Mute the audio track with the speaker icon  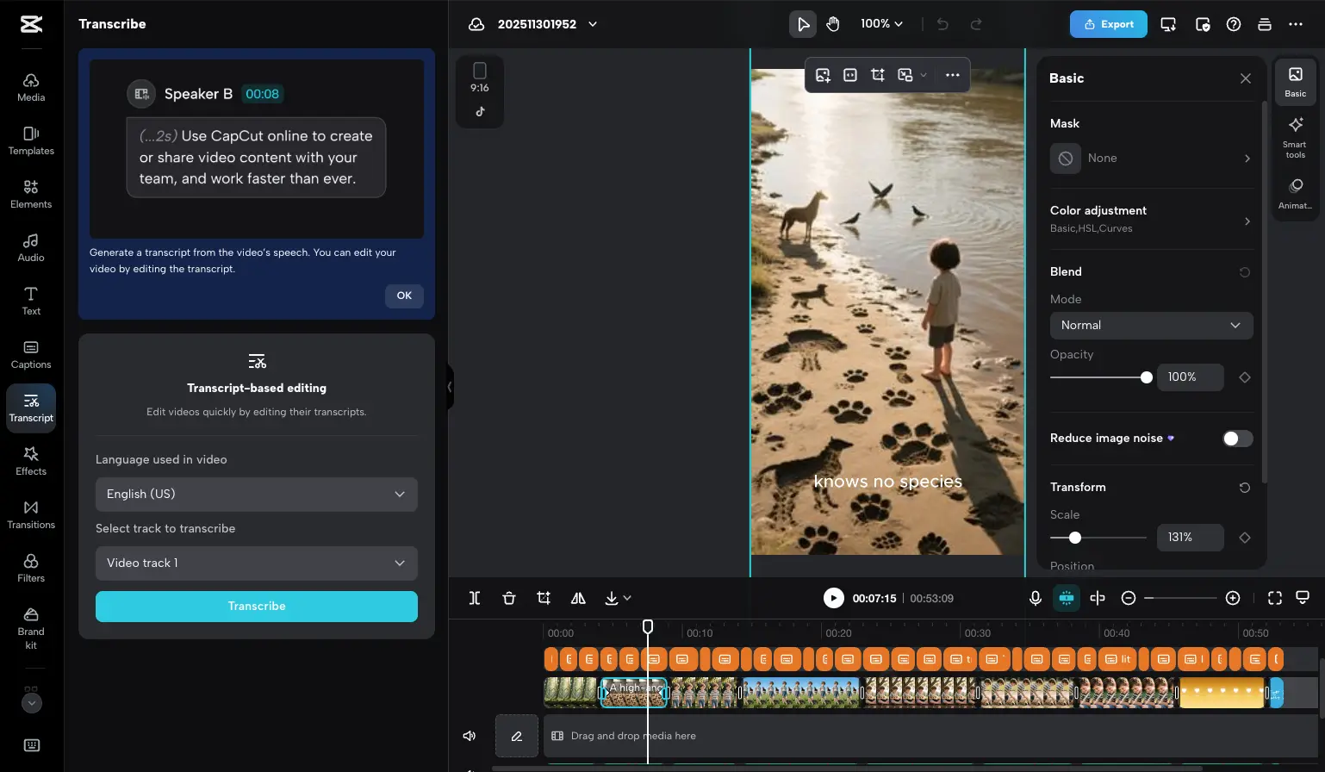coord(469,735)
